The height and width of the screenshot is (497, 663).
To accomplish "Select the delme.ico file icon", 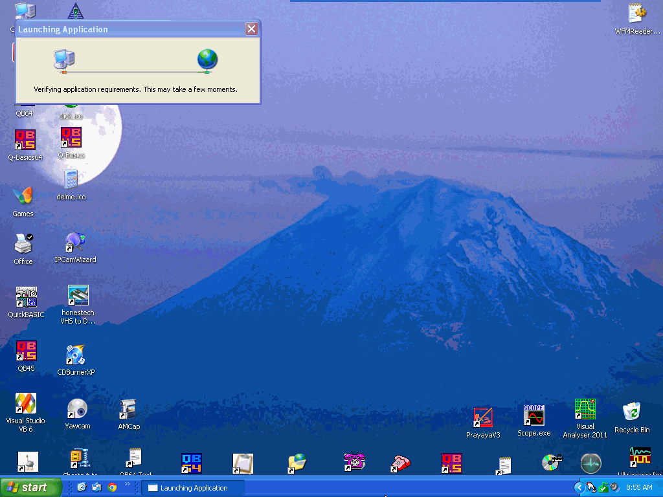I will (71, 180).
